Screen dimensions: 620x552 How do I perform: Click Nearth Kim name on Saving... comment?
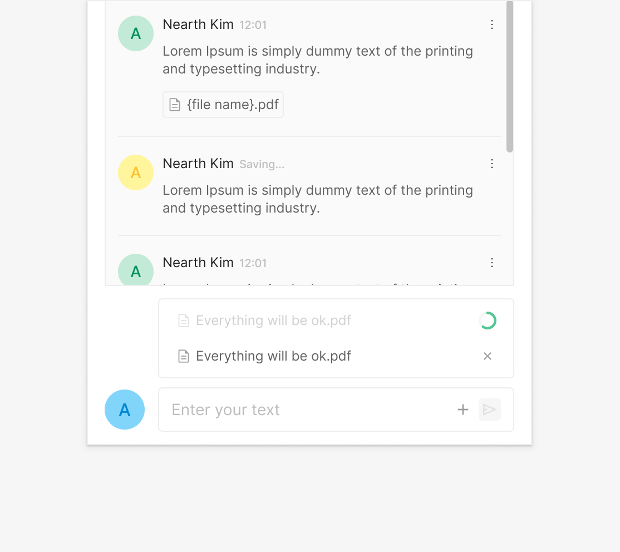tap(198, 164)
